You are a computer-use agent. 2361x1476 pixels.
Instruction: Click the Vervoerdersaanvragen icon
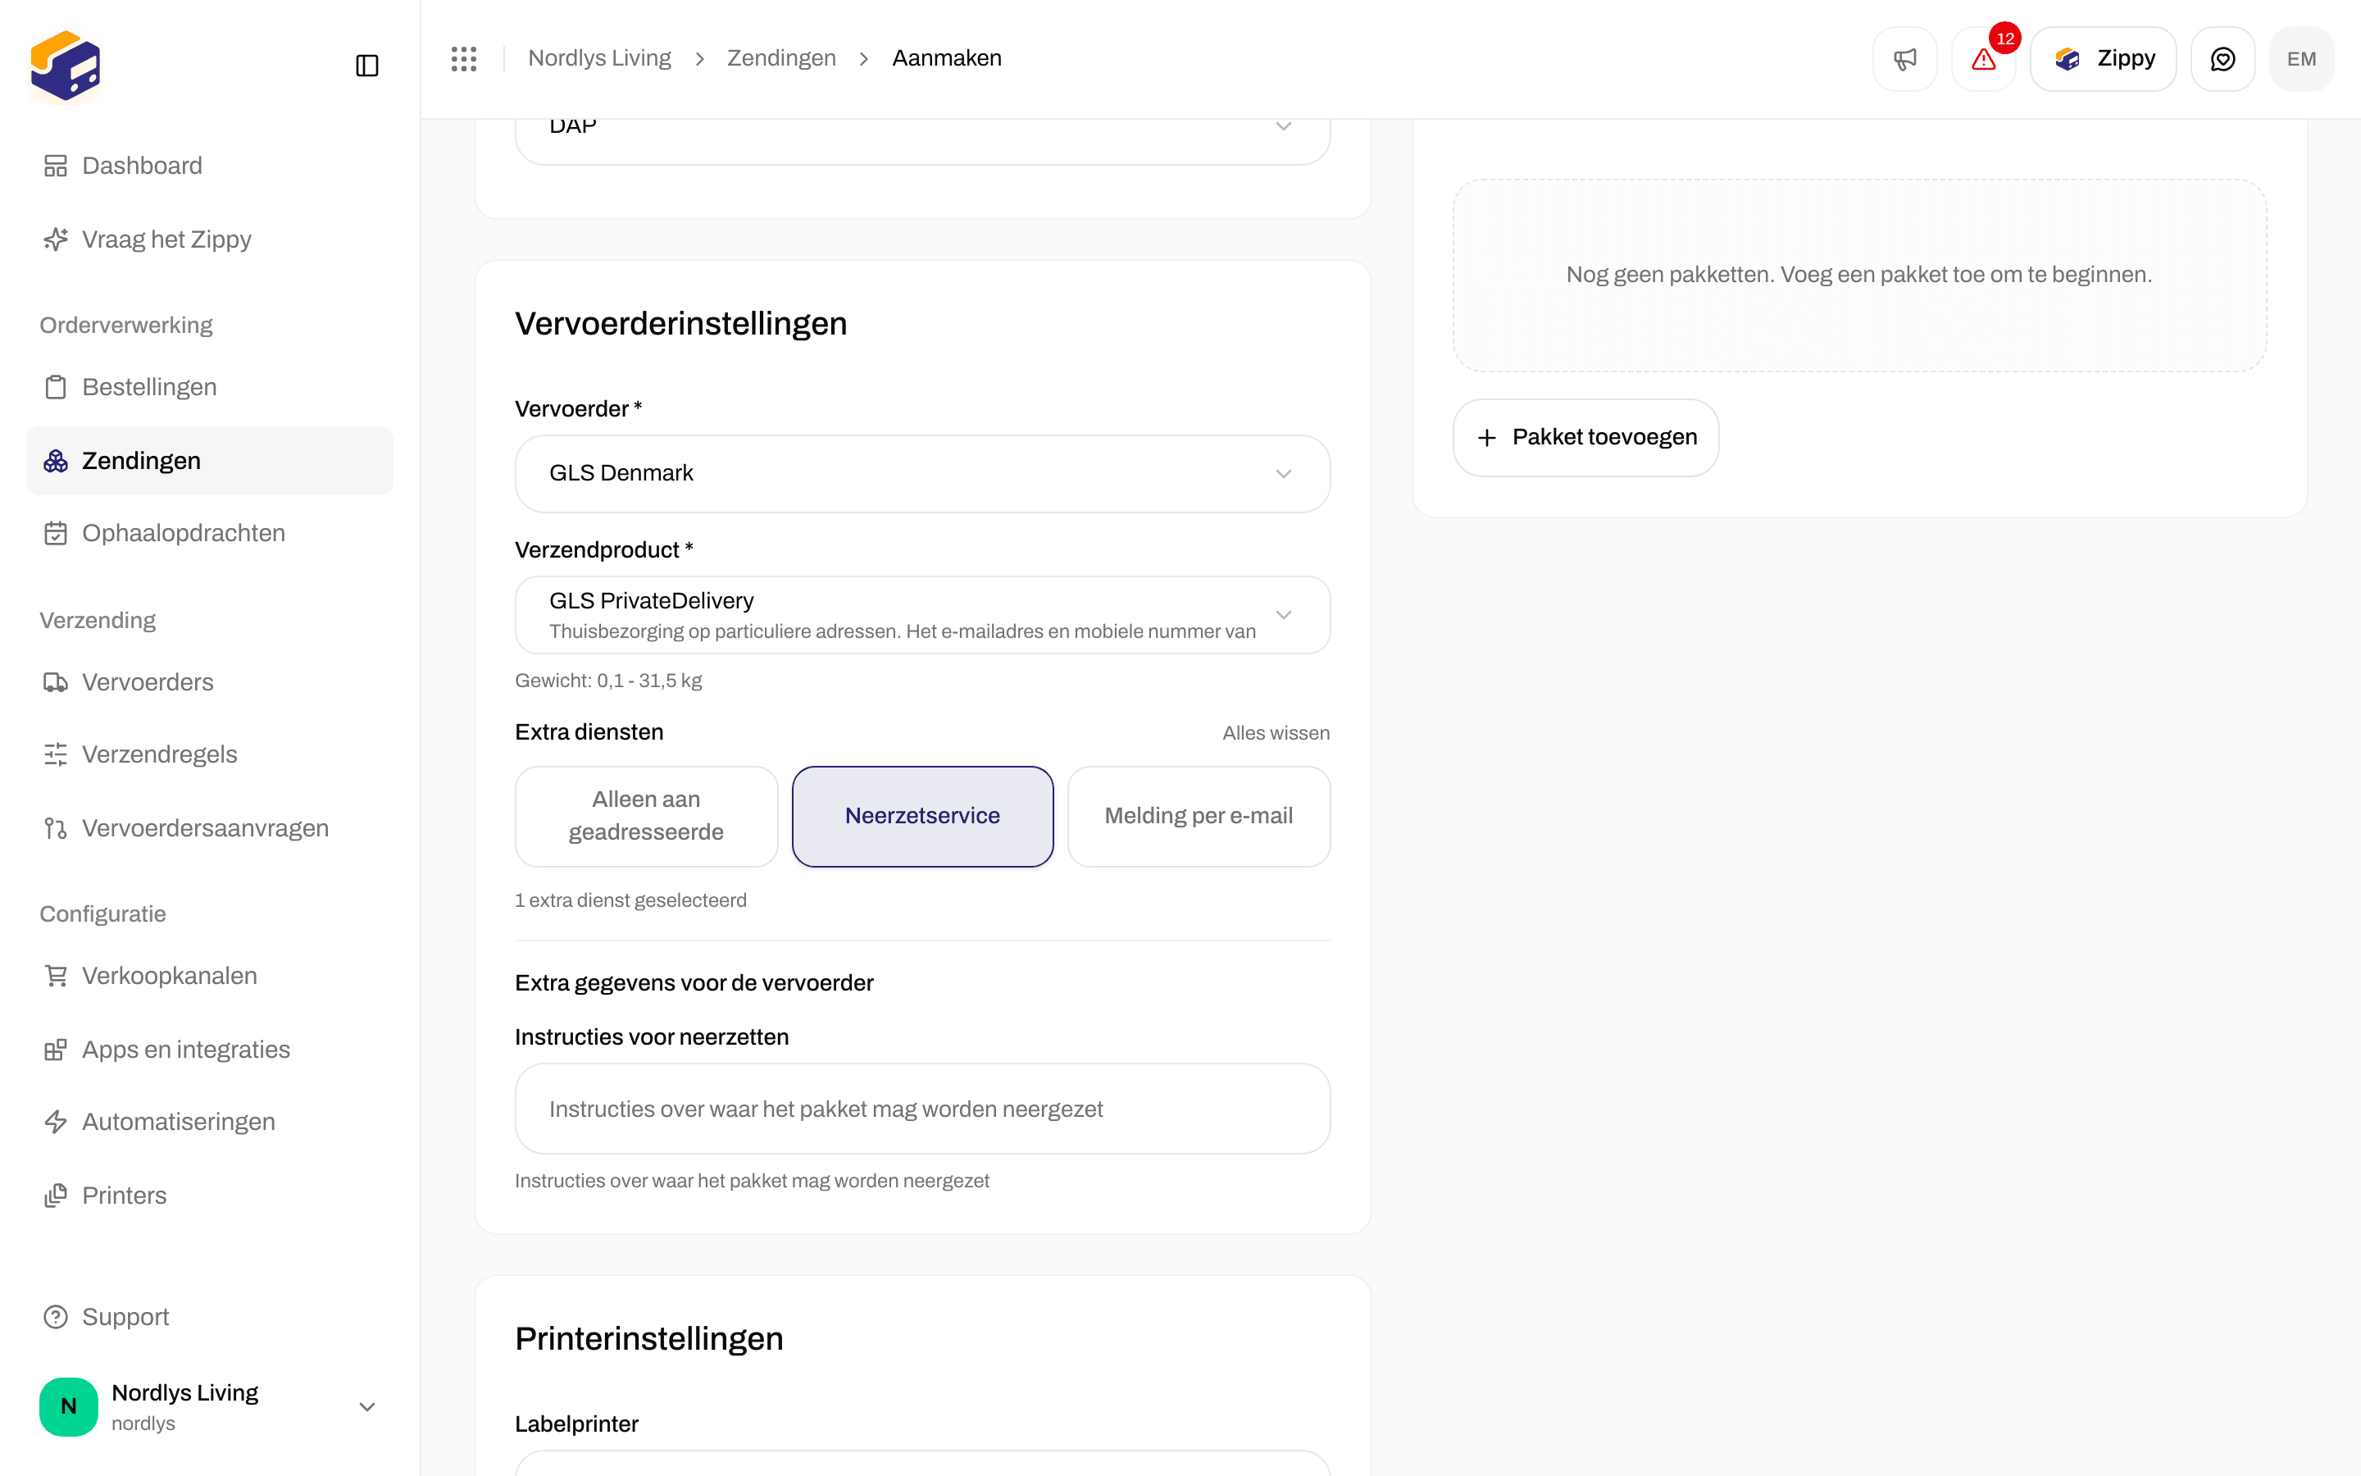click(56, 828)
